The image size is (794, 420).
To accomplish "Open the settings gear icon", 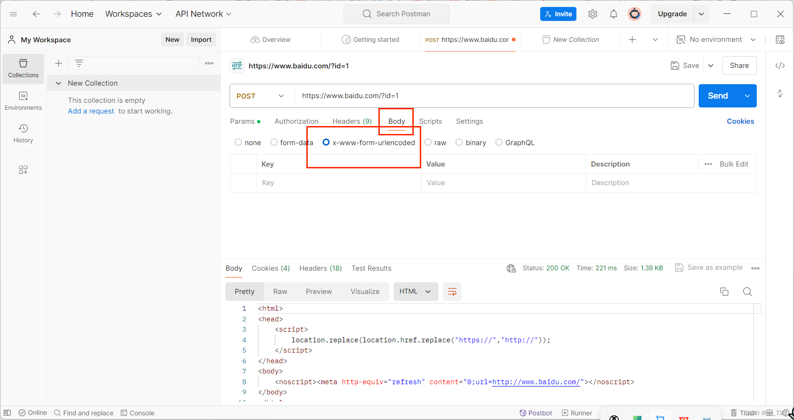I will [592, 14].
